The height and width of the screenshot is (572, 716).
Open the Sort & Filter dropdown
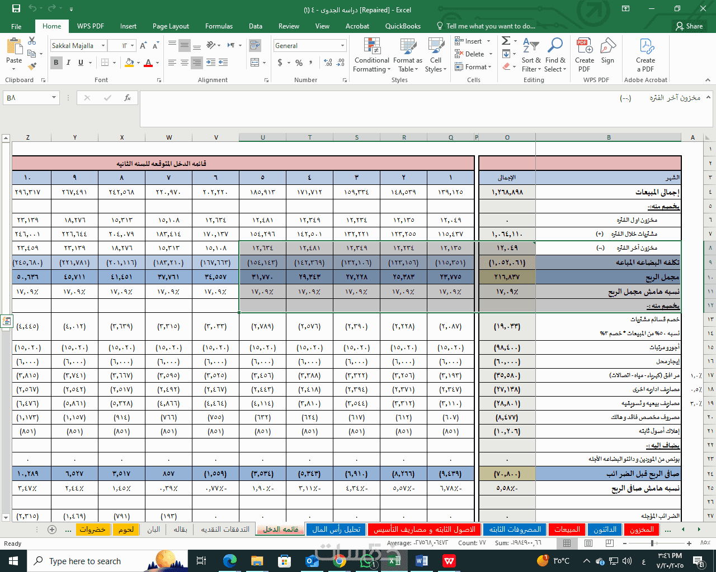(531, 55)
